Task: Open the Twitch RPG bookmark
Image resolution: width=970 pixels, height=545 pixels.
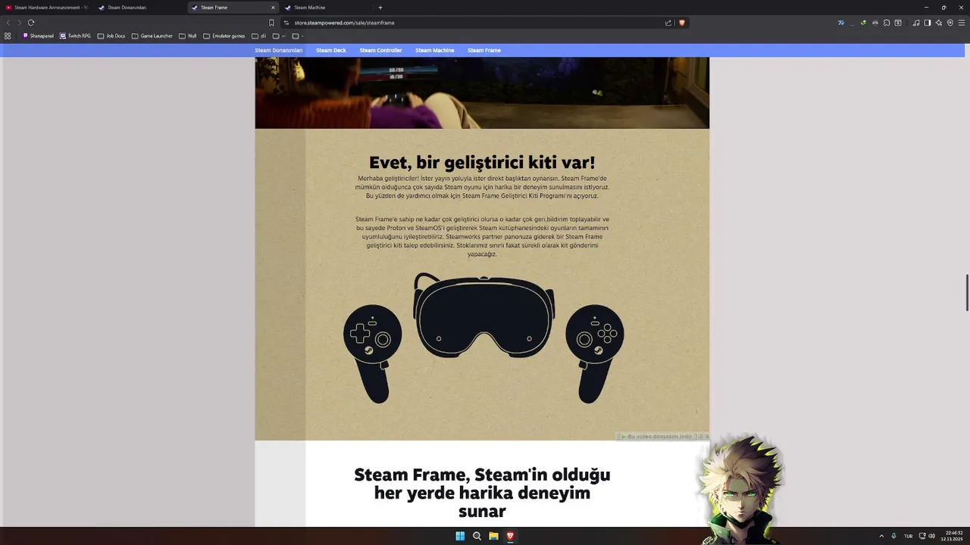Action: click(x=75, y=36)
